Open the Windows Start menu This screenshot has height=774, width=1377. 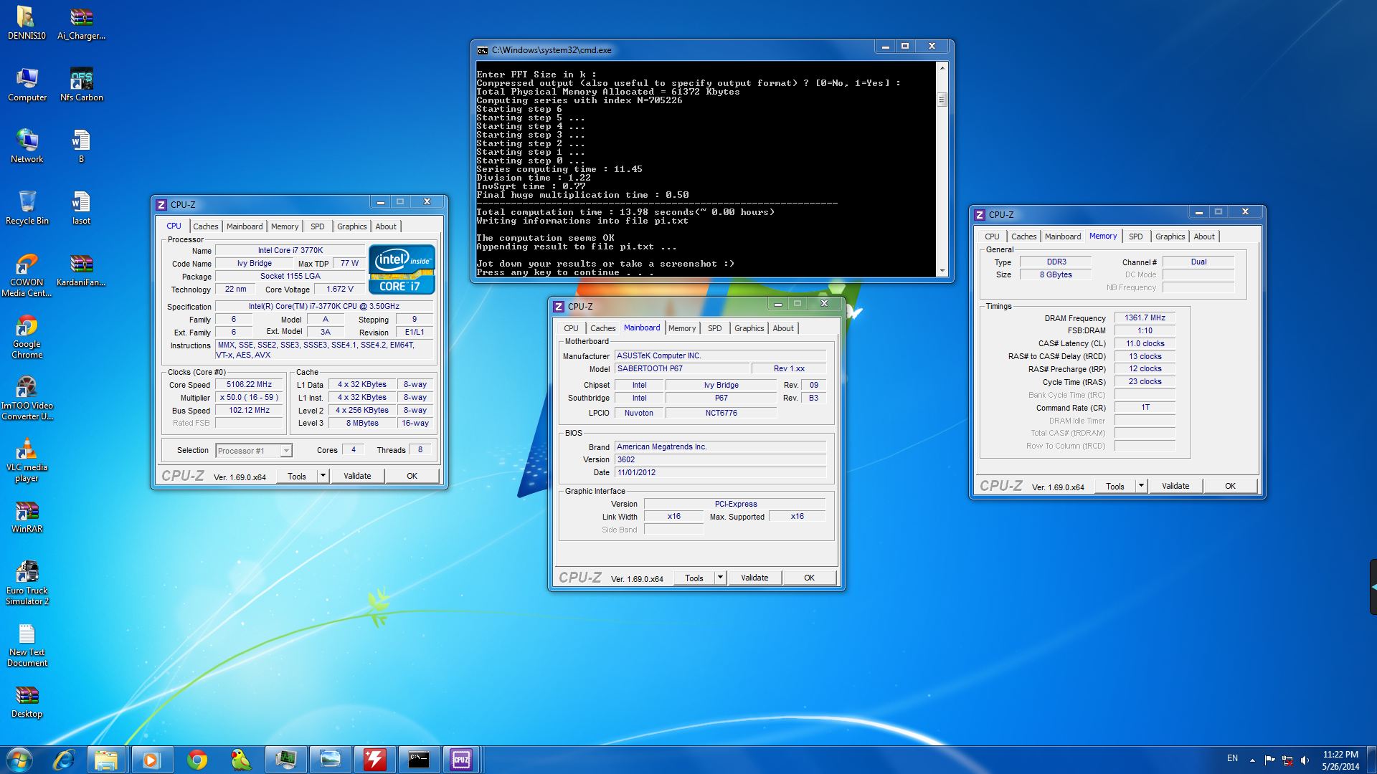point(19,760)
